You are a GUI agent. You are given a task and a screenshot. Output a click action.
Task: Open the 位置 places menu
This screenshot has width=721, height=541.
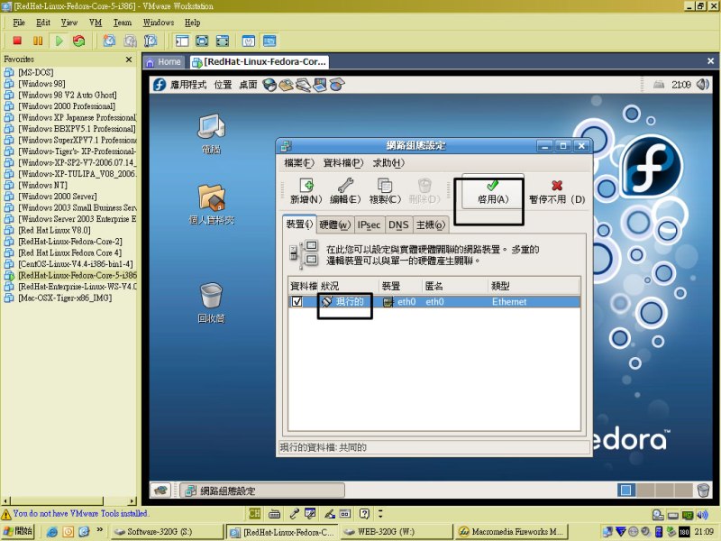(x=223, y=85)
